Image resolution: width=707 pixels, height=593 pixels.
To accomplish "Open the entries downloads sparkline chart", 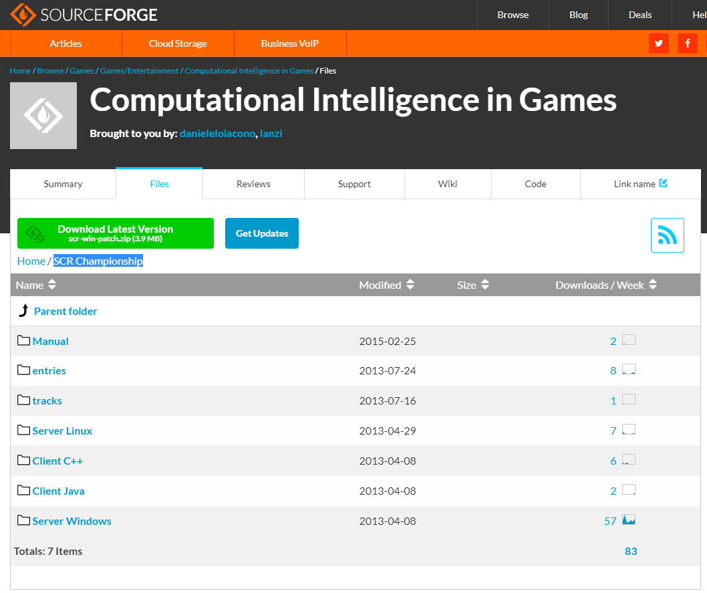I will coord(629,369).
